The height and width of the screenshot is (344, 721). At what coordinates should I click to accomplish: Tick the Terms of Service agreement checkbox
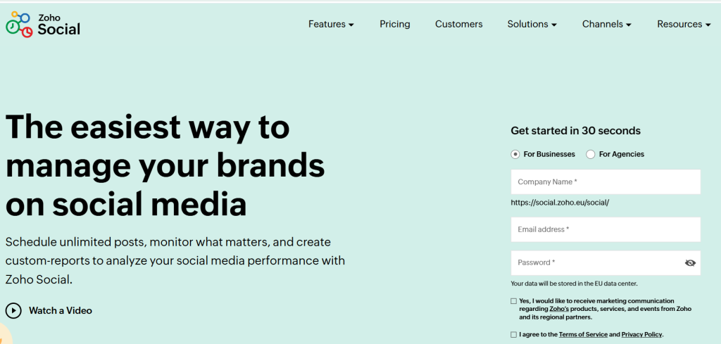(x=514, y=335)
